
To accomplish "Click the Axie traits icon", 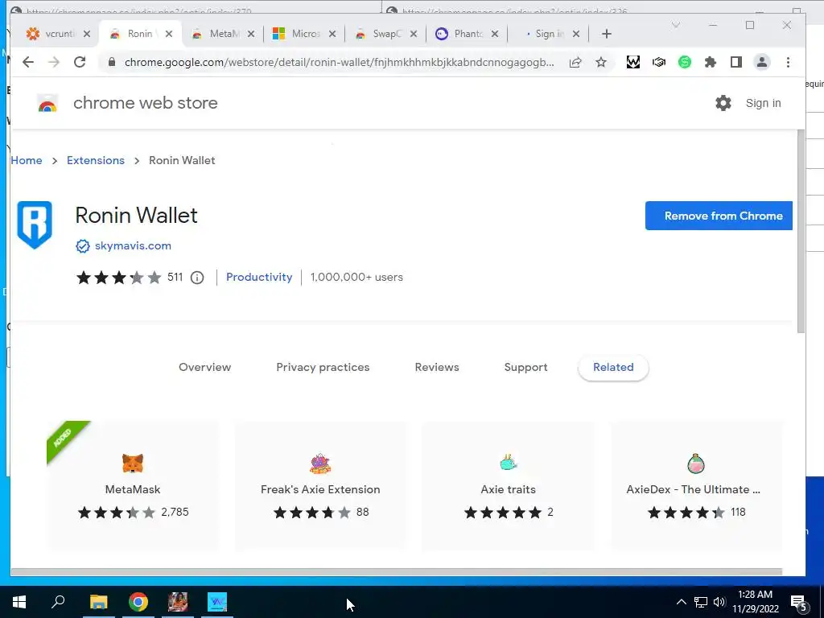I will coord(509,463).
